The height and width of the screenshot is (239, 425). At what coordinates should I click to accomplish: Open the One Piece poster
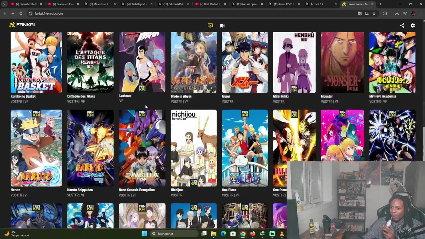pyautogui.click(x=245, y=148)
